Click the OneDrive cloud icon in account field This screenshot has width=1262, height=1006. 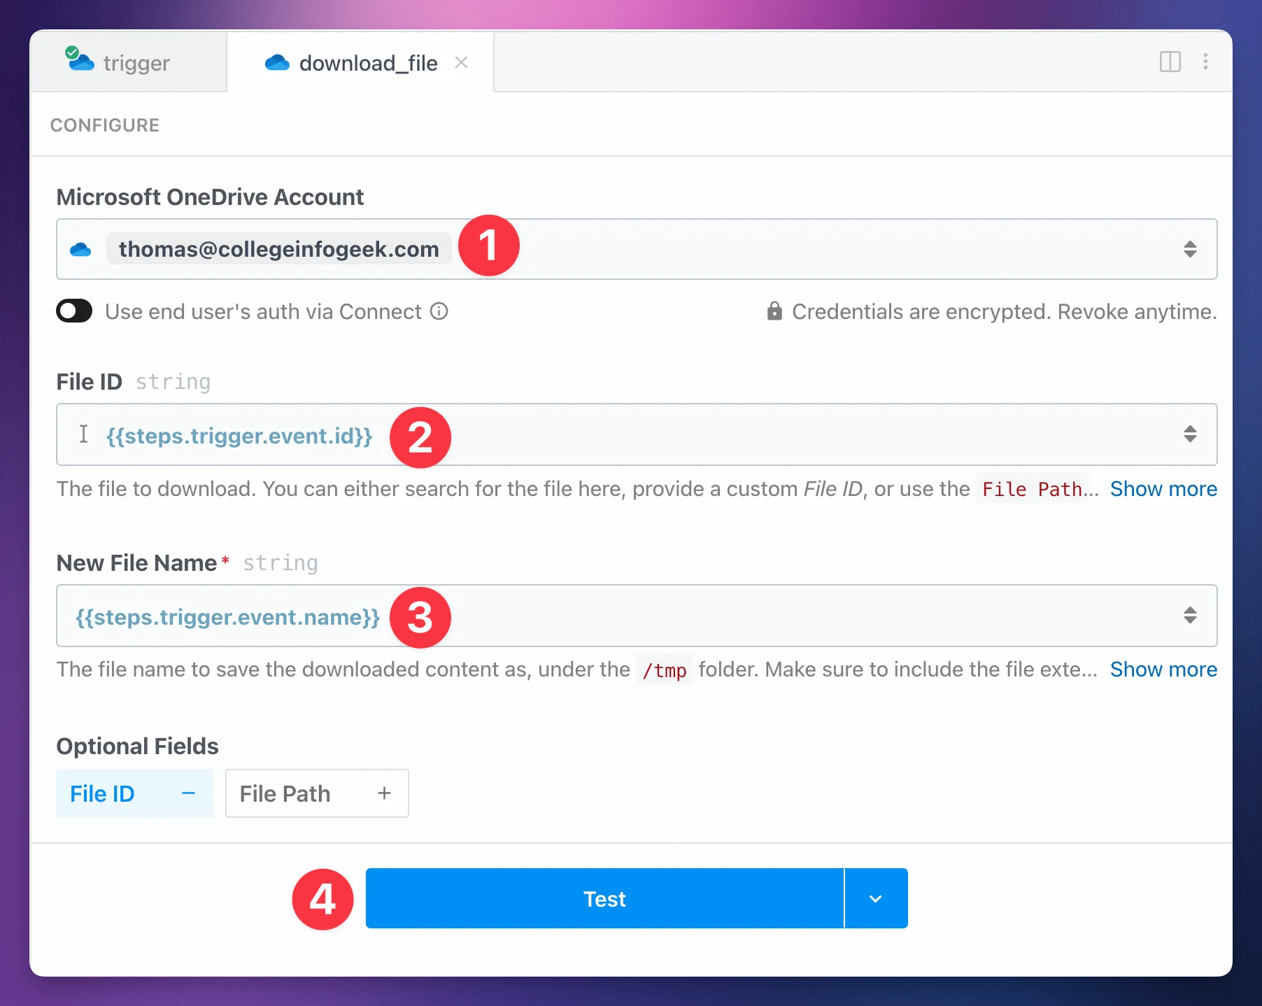click(80, 249)
